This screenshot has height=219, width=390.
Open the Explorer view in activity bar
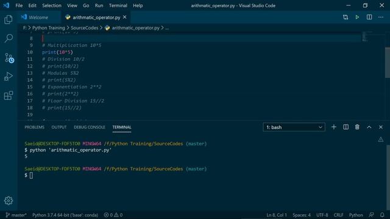tap(8, 19)
